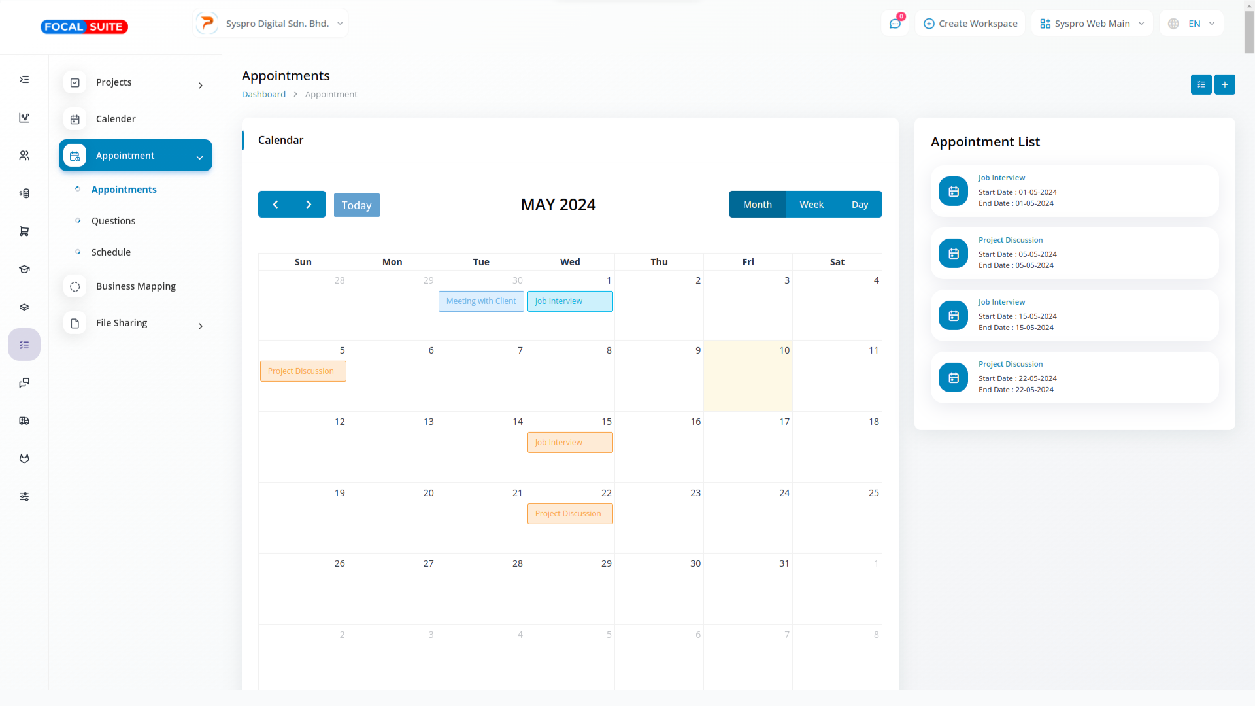Viewport: 1255px width, 706px height.
Task: Click the Dashboard breadcrumb link
Action: pos(263,94)
